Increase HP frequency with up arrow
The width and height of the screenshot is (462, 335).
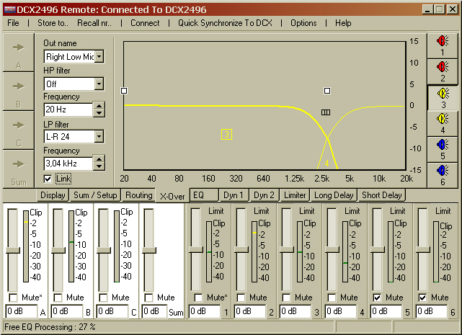click(99, 106)
